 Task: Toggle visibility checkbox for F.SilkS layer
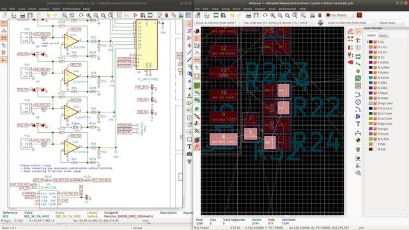coord(375,82)
